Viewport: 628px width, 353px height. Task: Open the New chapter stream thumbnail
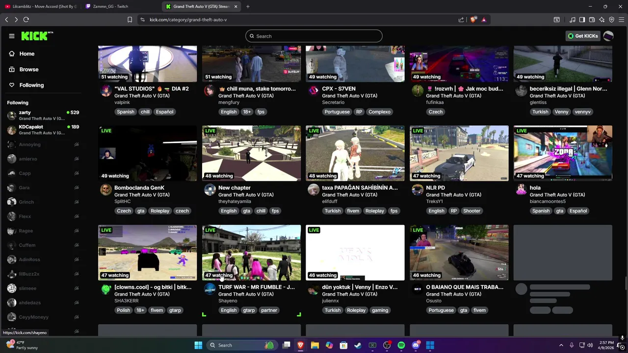pos(252,153)
